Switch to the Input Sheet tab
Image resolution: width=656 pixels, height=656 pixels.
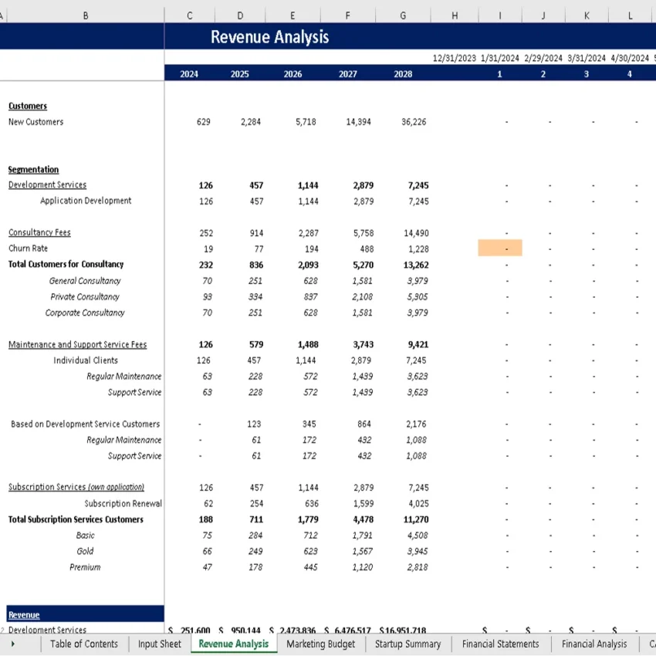(160, 644)
